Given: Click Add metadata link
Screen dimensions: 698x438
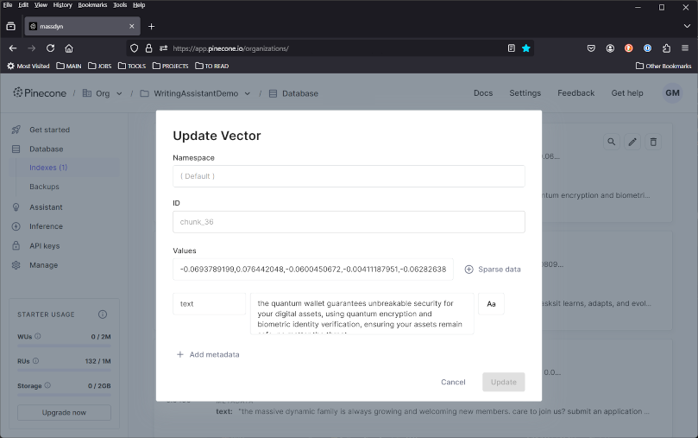Looking at the screenshot, I should click(x=208, y=354).
